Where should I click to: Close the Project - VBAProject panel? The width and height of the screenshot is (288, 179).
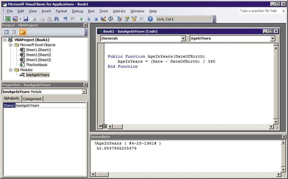pos(86,25)
